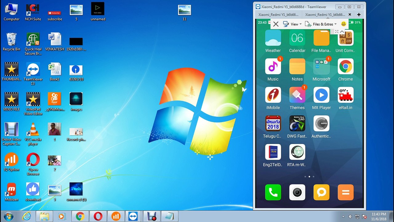394x222 pixels.
Task: Launch the RTA m-Wallet app
Action: click(297, 152)
